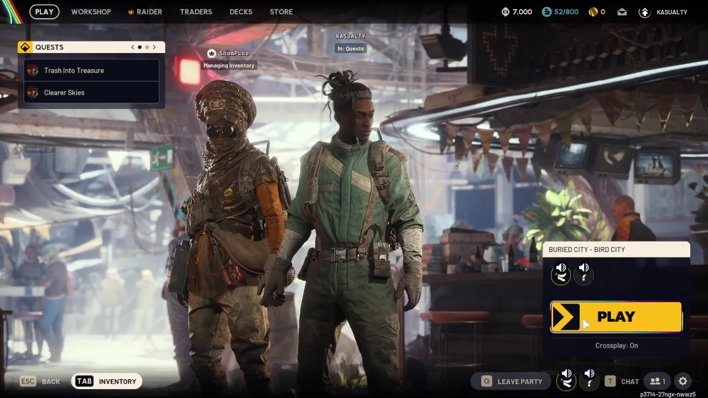Click the KASUALTY username in top bar
This screenshot has height=398, width=708.
point(671,12)
